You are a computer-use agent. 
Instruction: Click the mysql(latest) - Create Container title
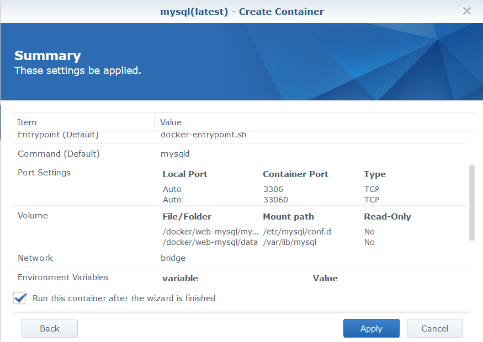(242, 12)
